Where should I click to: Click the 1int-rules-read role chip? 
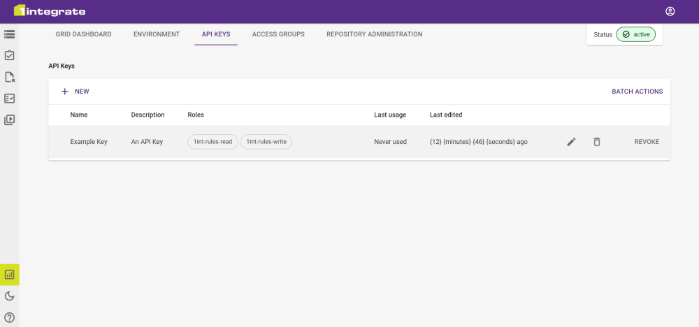(x=212, y=142)
